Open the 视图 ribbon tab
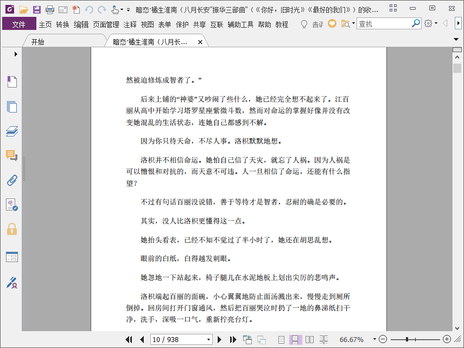The image size is (464, 348). tap(148, 24)
